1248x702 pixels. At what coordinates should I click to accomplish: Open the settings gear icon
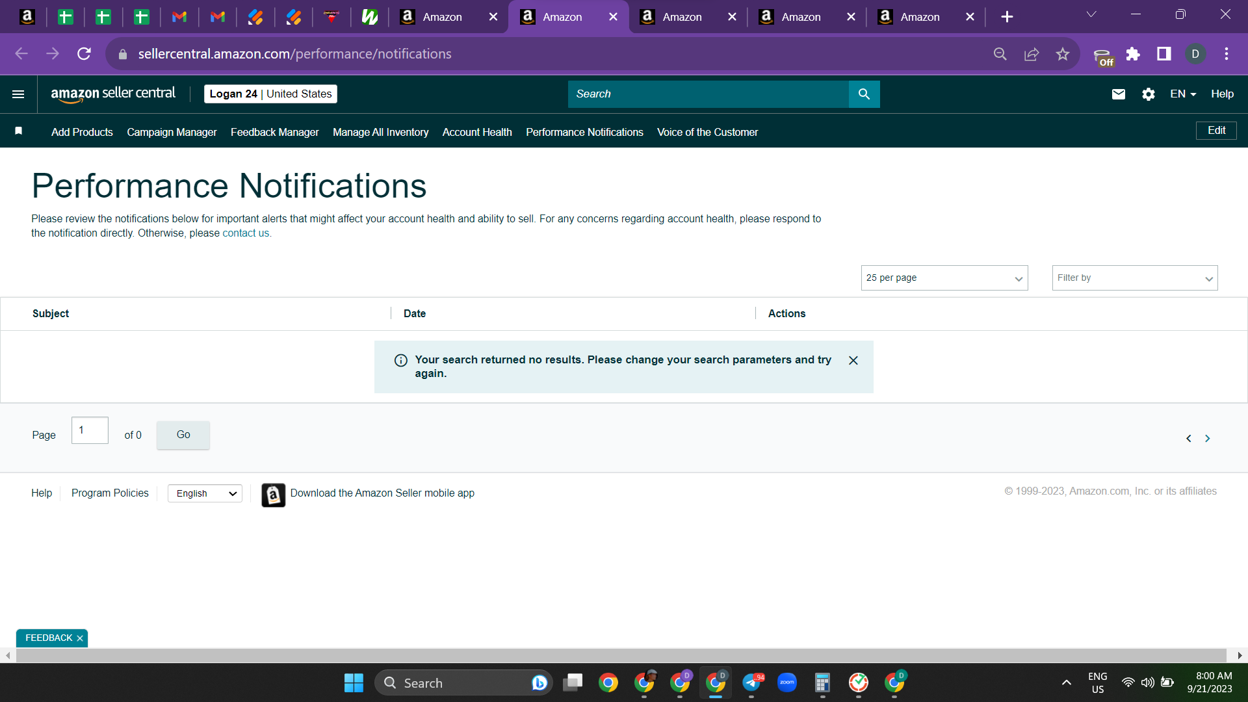[1149, 94]
